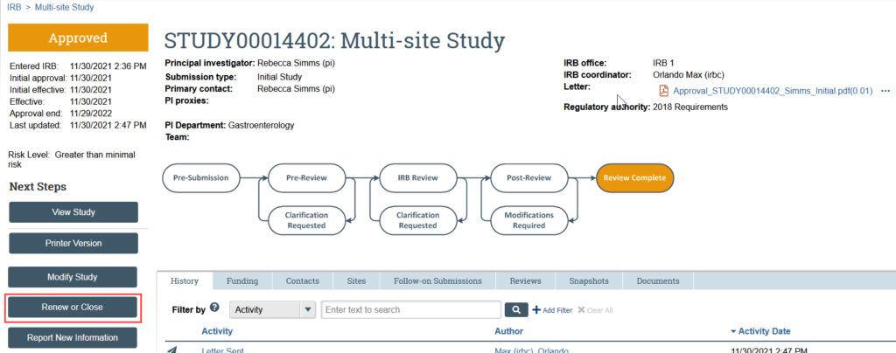The width and height of the screenshot is (896, 353).
Task: Select the Snapshots tab
Action: coord(588,281)
